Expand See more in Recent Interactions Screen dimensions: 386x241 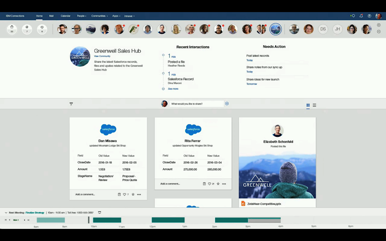coord(173,89)
